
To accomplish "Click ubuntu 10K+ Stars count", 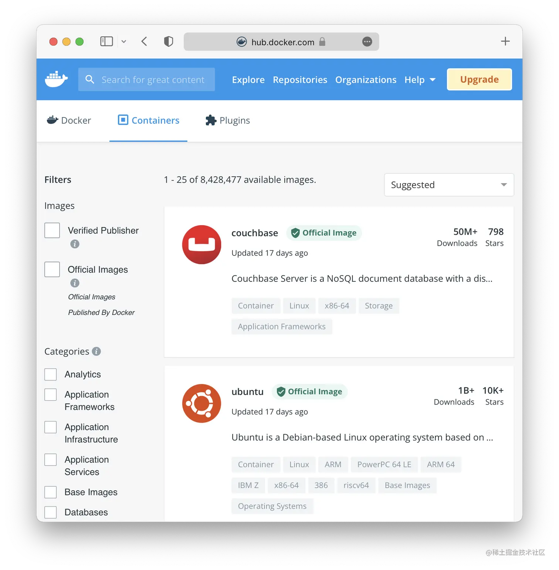I will [x=493, y=396].
